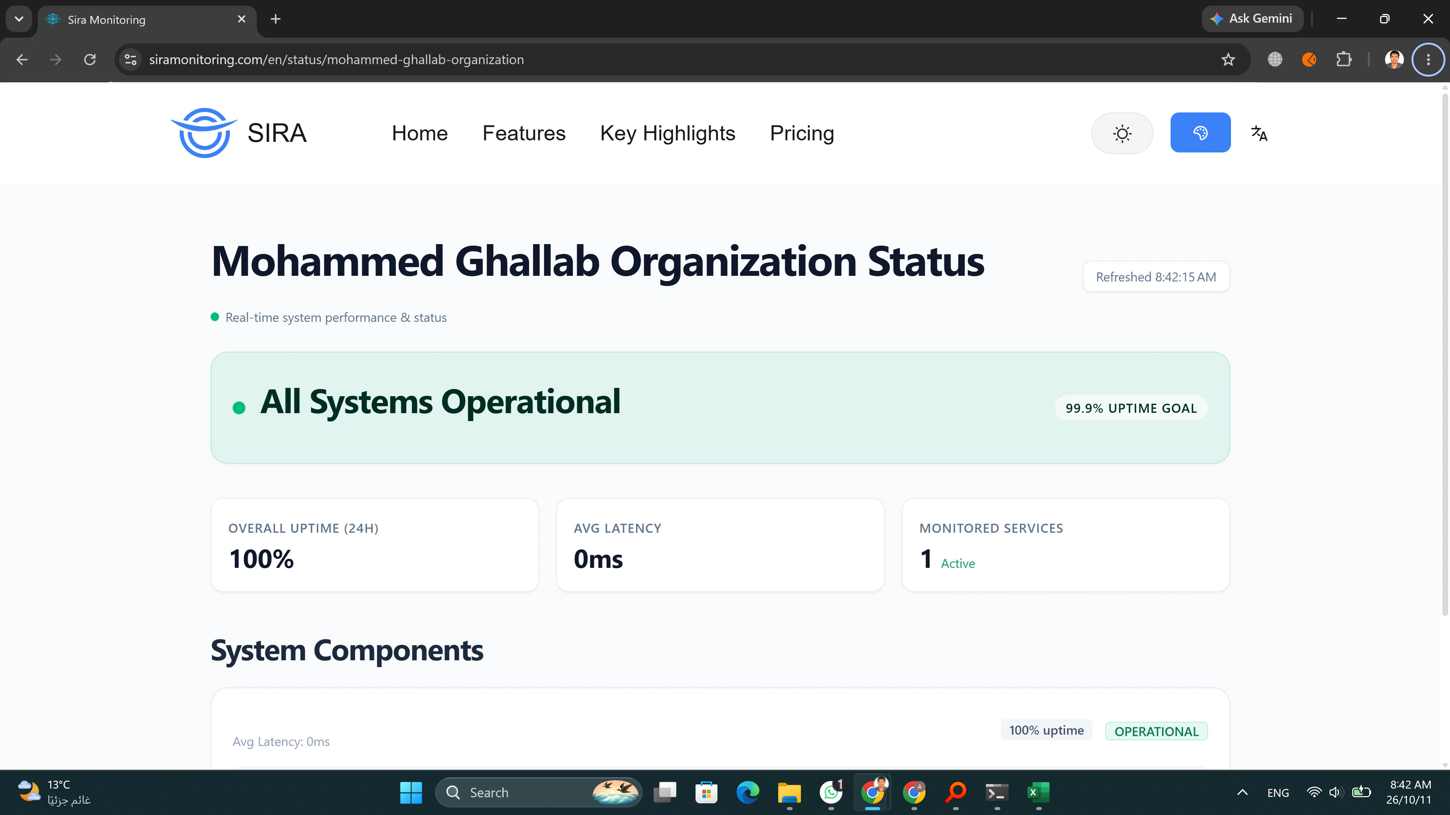Click the globe extension icon in toolbar
Viewport: 1450px width, 815px height.
(x=1275, y=60)
